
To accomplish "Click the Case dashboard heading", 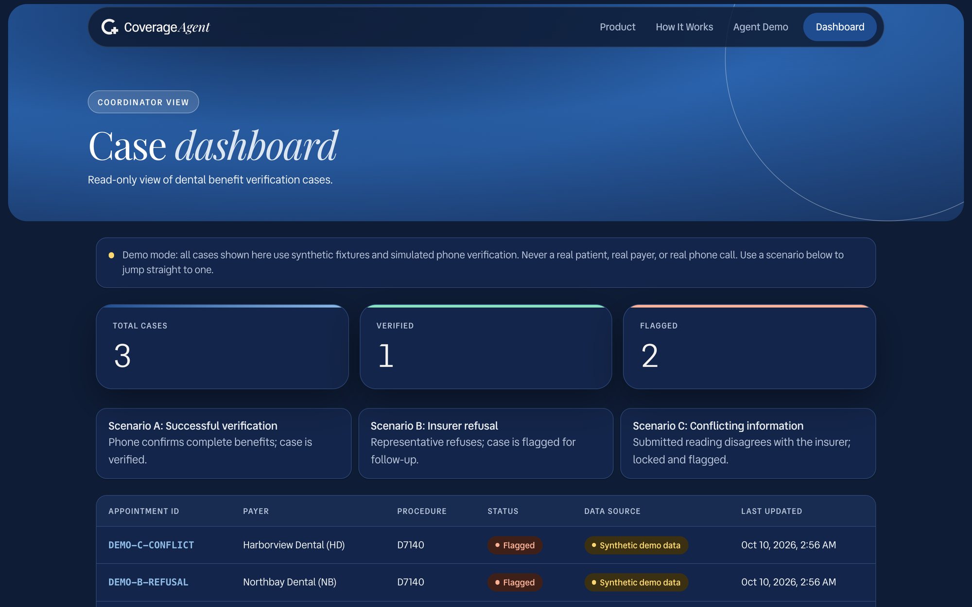I will (213, 146).
